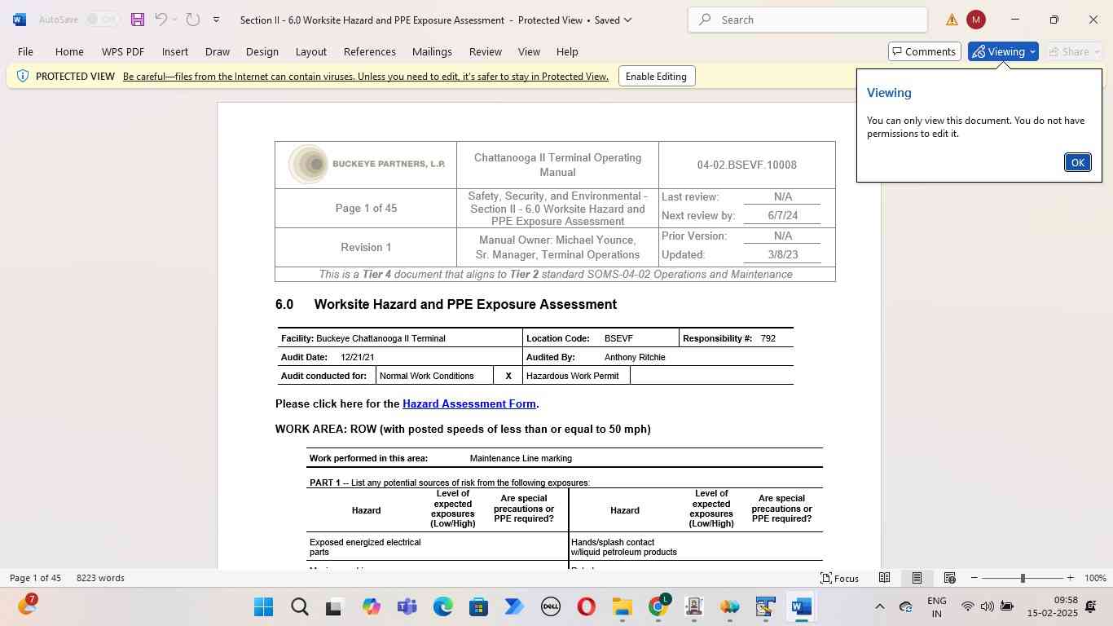Click Enable Editing button

[657, 77]
